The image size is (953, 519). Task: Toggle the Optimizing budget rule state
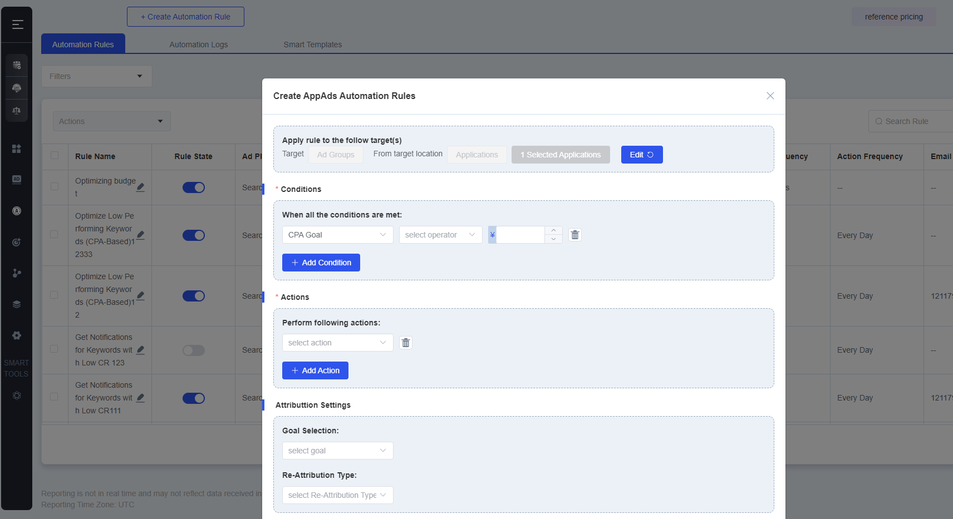(x=194, y=187)
